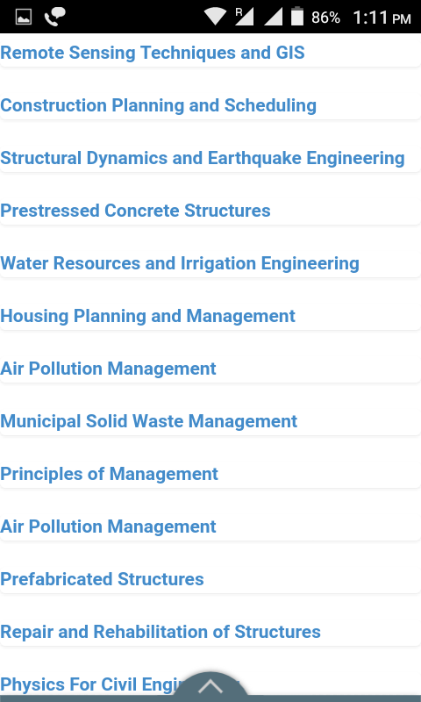Viewport: 421px width, 702px height.
Task: Tap the battery icon in status bar
Action: 297,17
